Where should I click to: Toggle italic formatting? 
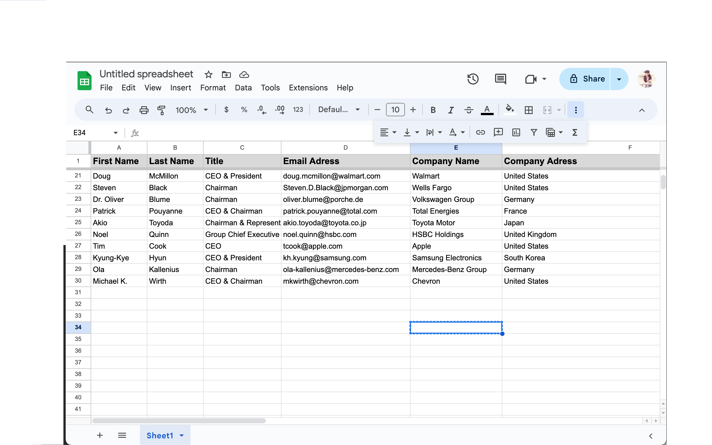tap(451, 110)
